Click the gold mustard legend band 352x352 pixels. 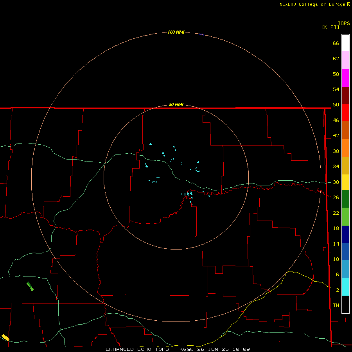pos(345,165)
